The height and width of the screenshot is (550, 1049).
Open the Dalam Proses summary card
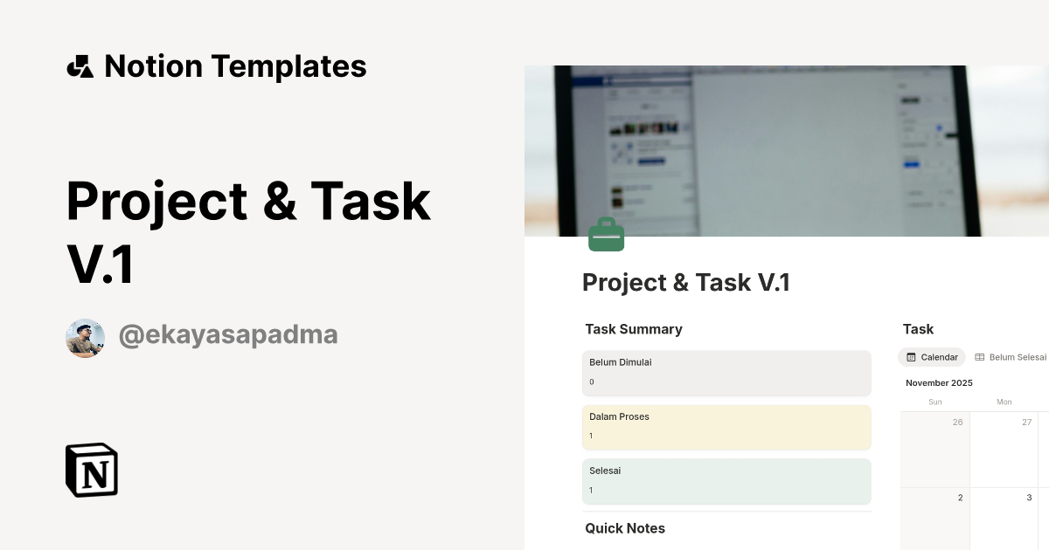pyautogui.click(x=726, y=427)
